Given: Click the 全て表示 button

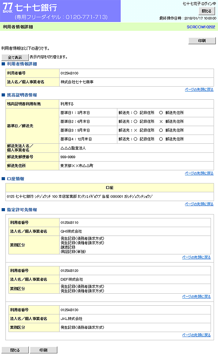Looking at the screenshot, I should pyautogui.click(x=15, y=57).
